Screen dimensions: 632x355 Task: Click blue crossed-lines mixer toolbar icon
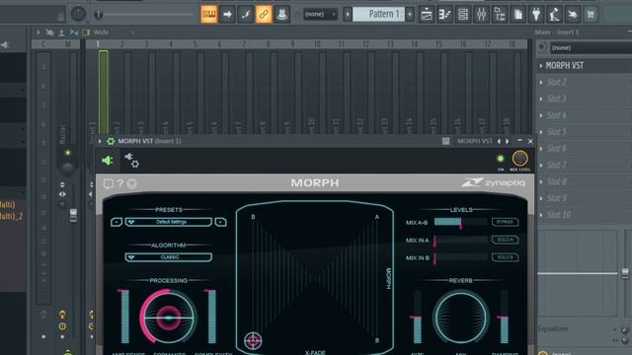74,33
